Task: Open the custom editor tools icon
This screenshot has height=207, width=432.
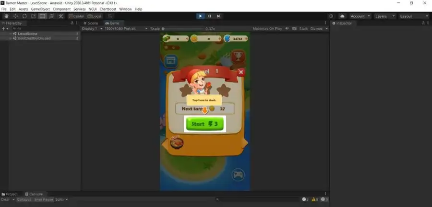Action: tap(61, 16)
